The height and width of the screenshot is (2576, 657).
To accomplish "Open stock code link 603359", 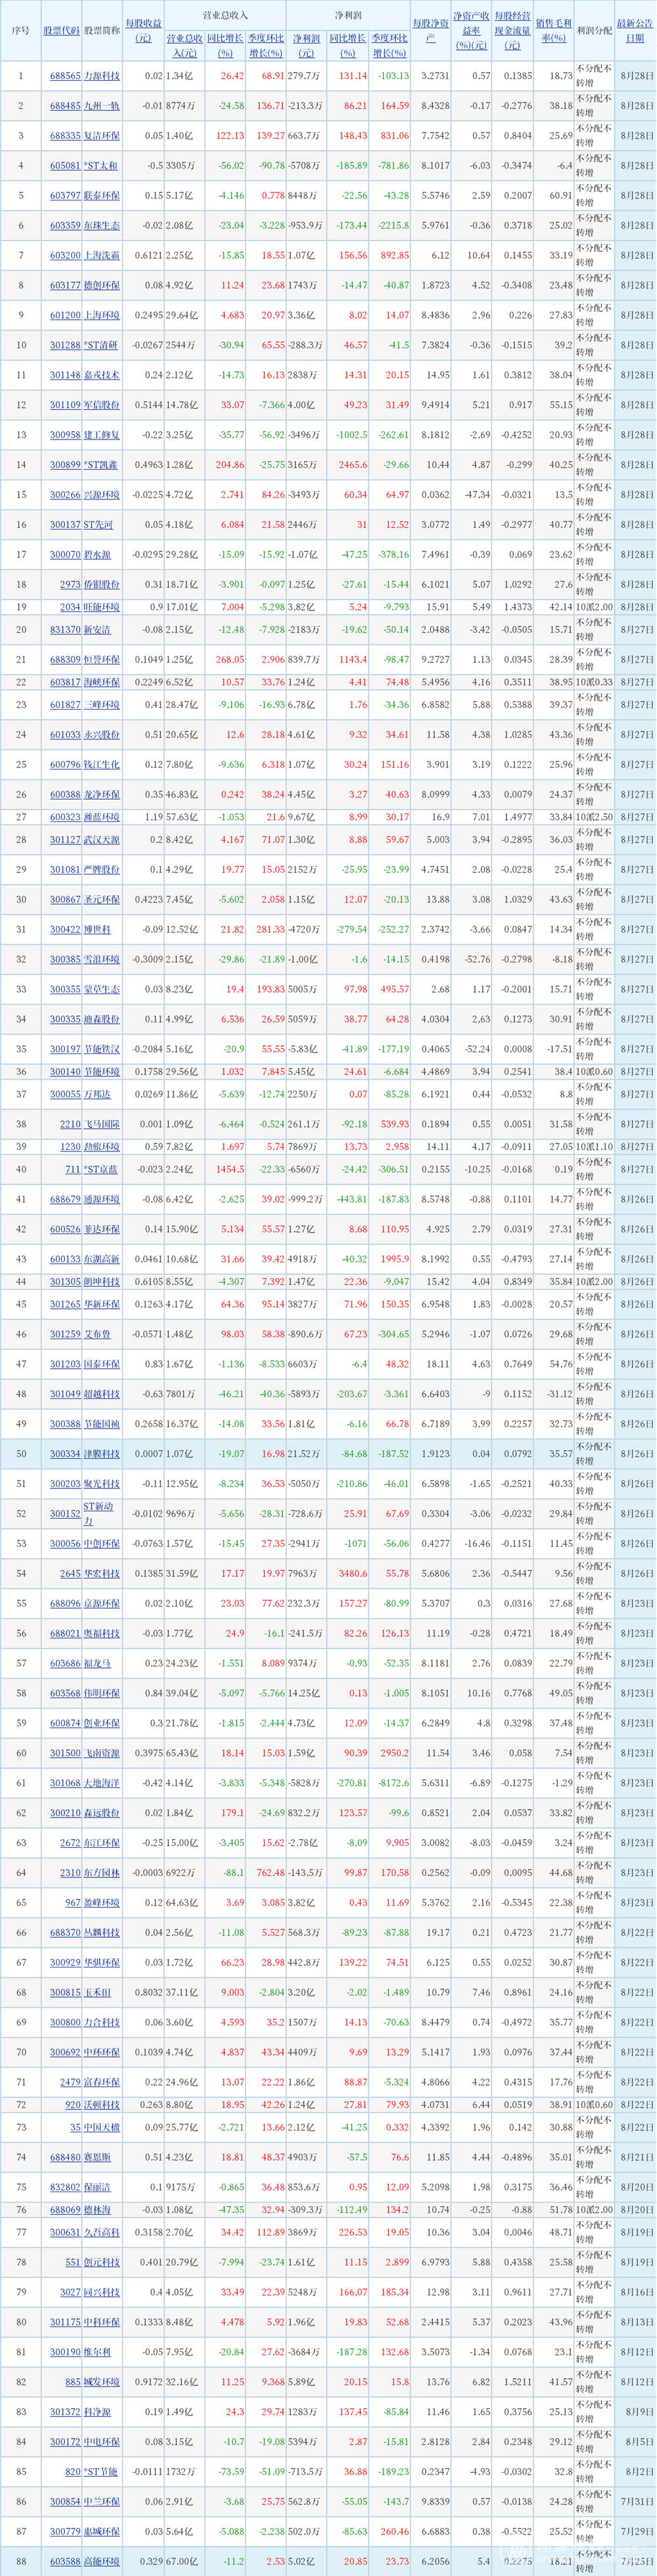I will pos(65,226).
